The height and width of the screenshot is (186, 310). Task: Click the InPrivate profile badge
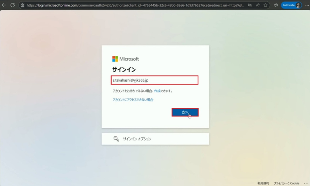291,5
